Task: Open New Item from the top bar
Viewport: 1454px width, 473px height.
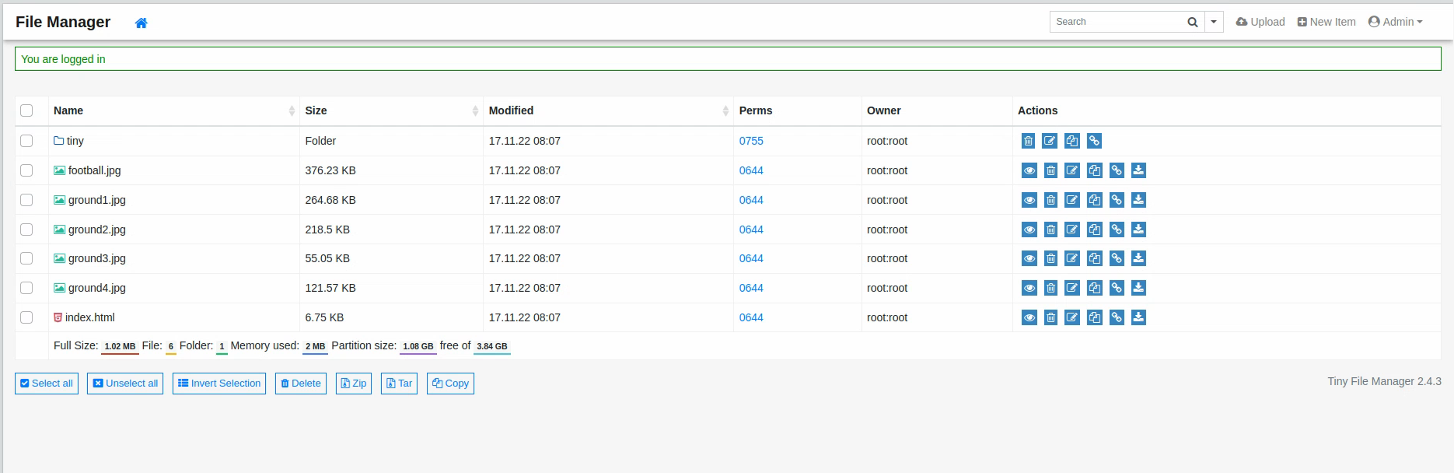Action: (1326, 22)
